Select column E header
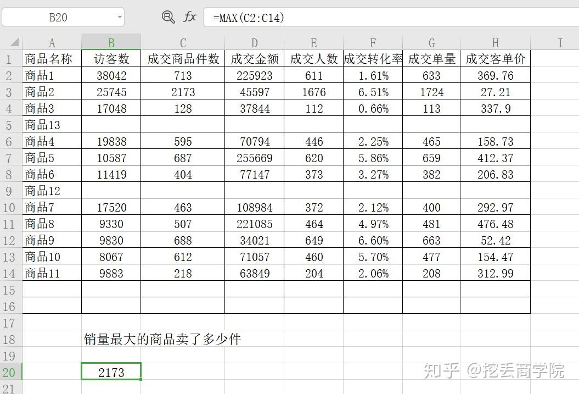The image size is (579, 394). pos(313,42)
